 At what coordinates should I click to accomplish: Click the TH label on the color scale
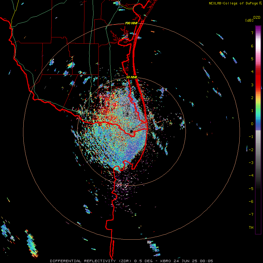pos(251,228)
